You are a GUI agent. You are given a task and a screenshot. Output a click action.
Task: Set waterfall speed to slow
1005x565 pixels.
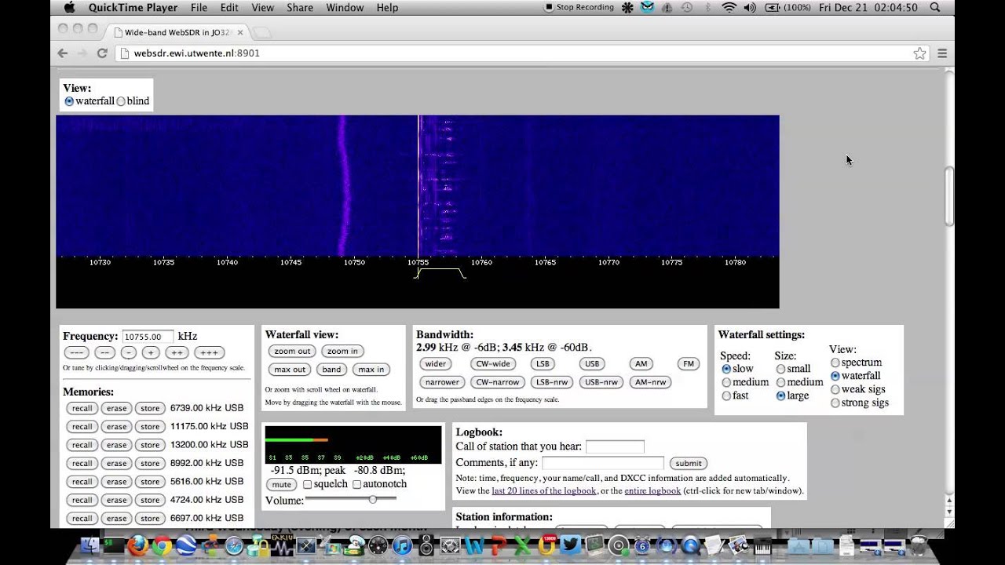726,369
